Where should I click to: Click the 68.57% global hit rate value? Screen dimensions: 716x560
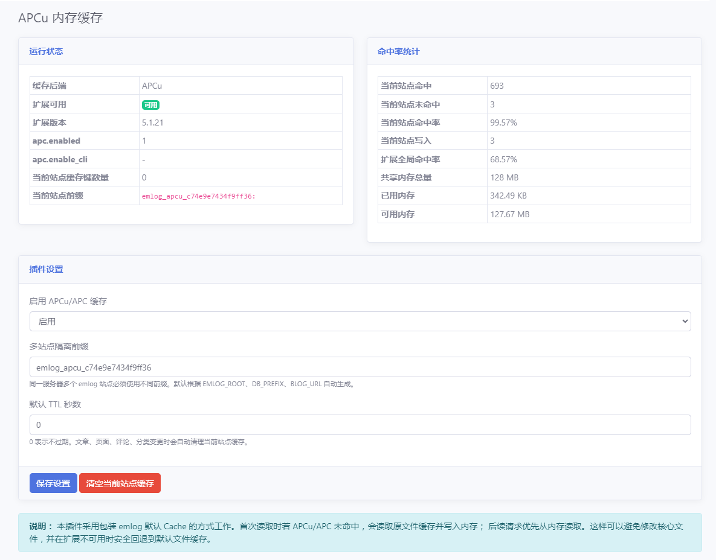pos(504,159)
